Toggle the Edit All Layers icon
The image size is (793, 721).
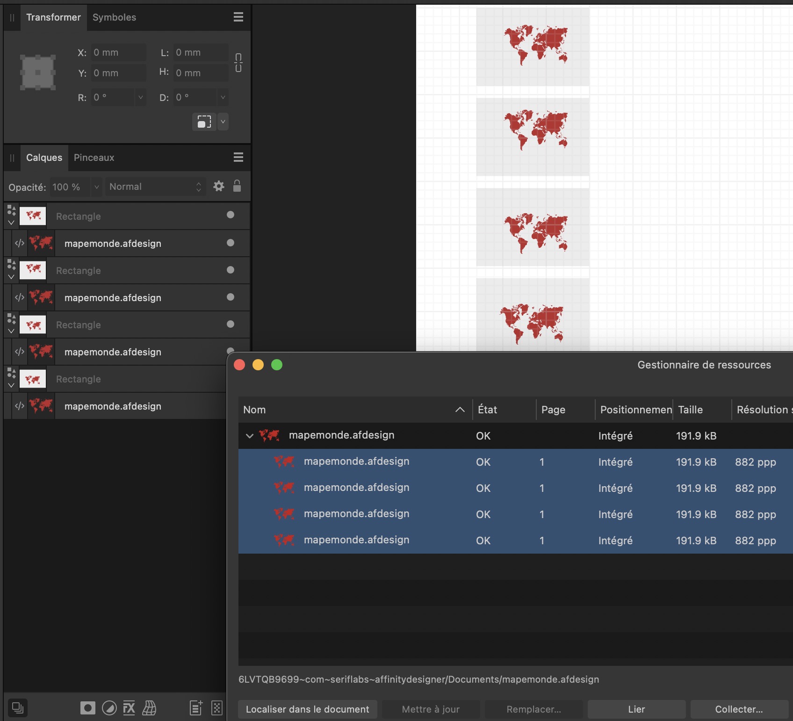(18, 708)
